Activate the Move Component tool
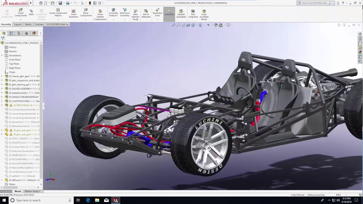Viewport: 363px width, 204px height. tap(86, 13)
